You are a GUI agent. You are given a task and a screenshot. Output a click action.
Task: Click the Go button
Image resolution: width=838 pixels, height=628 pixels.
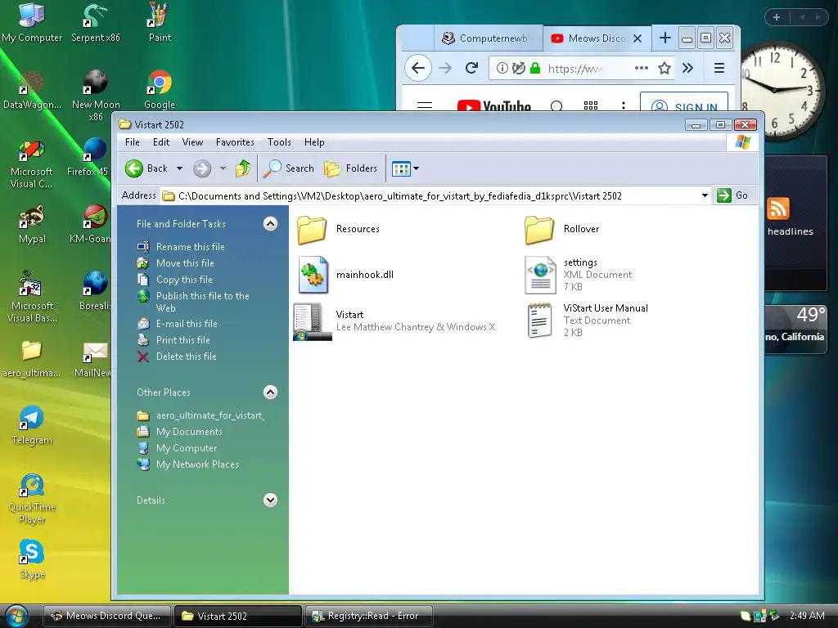pos(732,195)
